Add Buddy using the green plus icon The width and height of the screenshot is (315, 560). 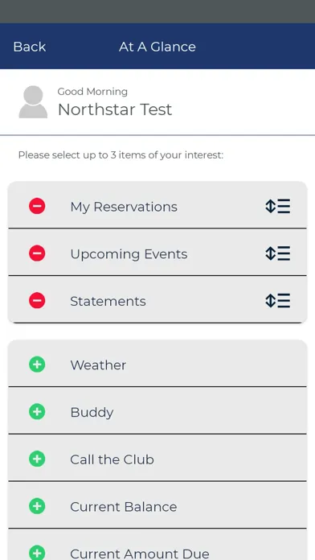(x=37, y=412)
